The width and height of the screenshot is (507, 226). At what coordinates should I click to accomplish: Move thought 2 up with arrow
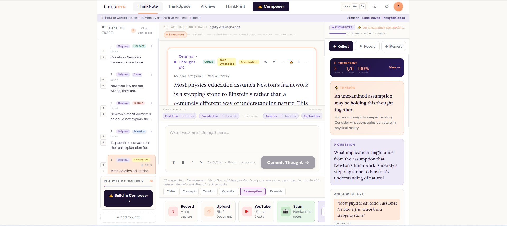coord(103,79)
